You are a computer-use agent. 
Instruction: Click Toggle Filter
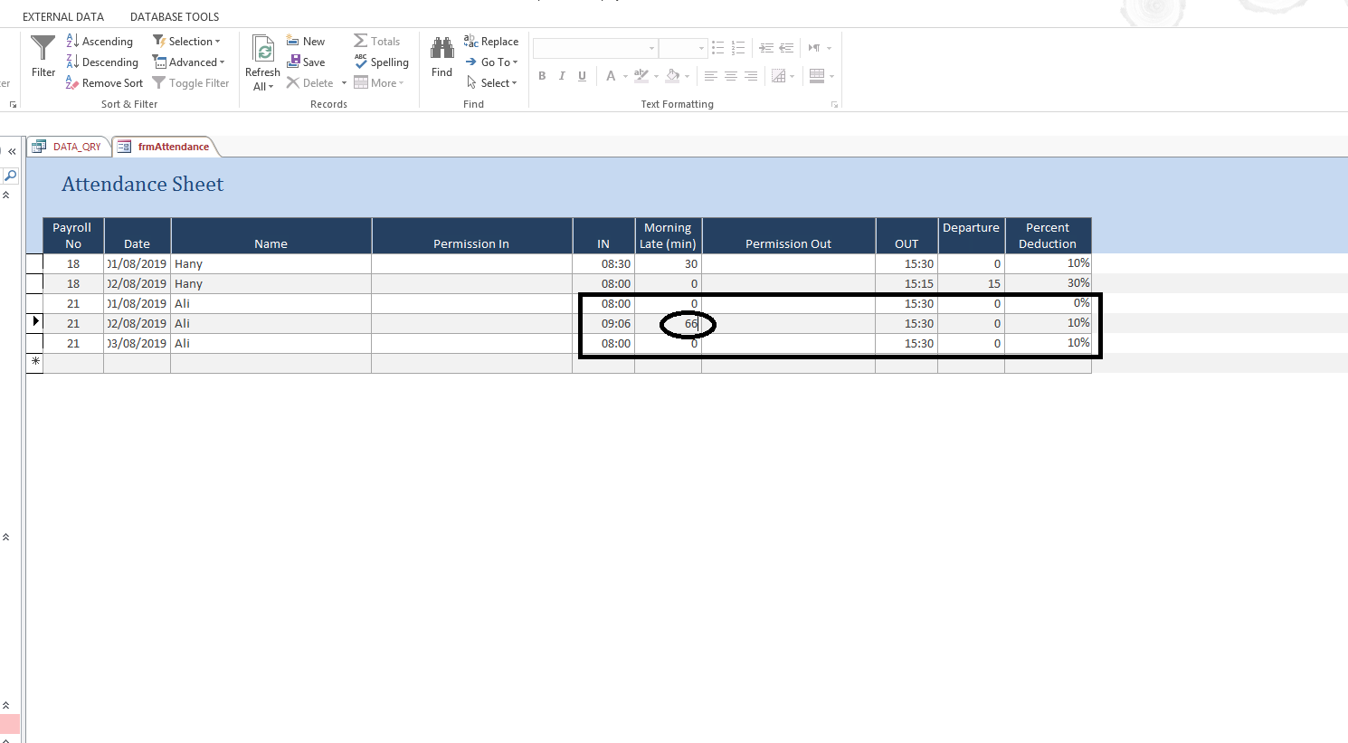[x=191, y=83]
